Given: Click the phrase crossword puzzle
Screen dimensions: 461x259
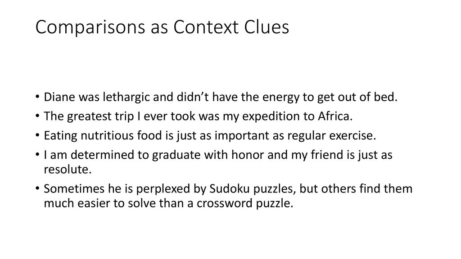Looking at the screenshot, I should click(245, 204).
